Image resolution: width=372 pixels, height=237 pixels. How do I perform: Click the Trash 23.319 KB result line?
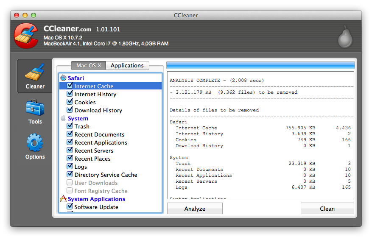[x=263, y=164]
